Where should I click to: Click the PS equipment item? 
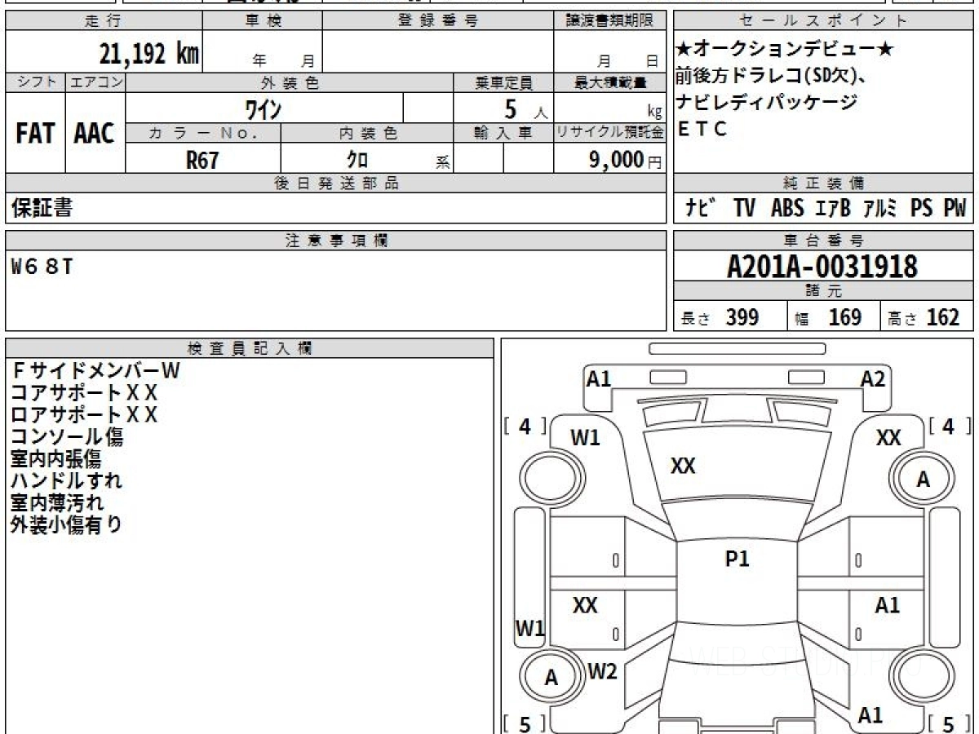click(x=922, y=208)
